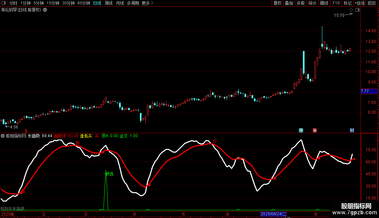Image resolution: width=379 pixels, height=218 pixels.
Task: Select the 30分钟 period
Action: (68, 3)
